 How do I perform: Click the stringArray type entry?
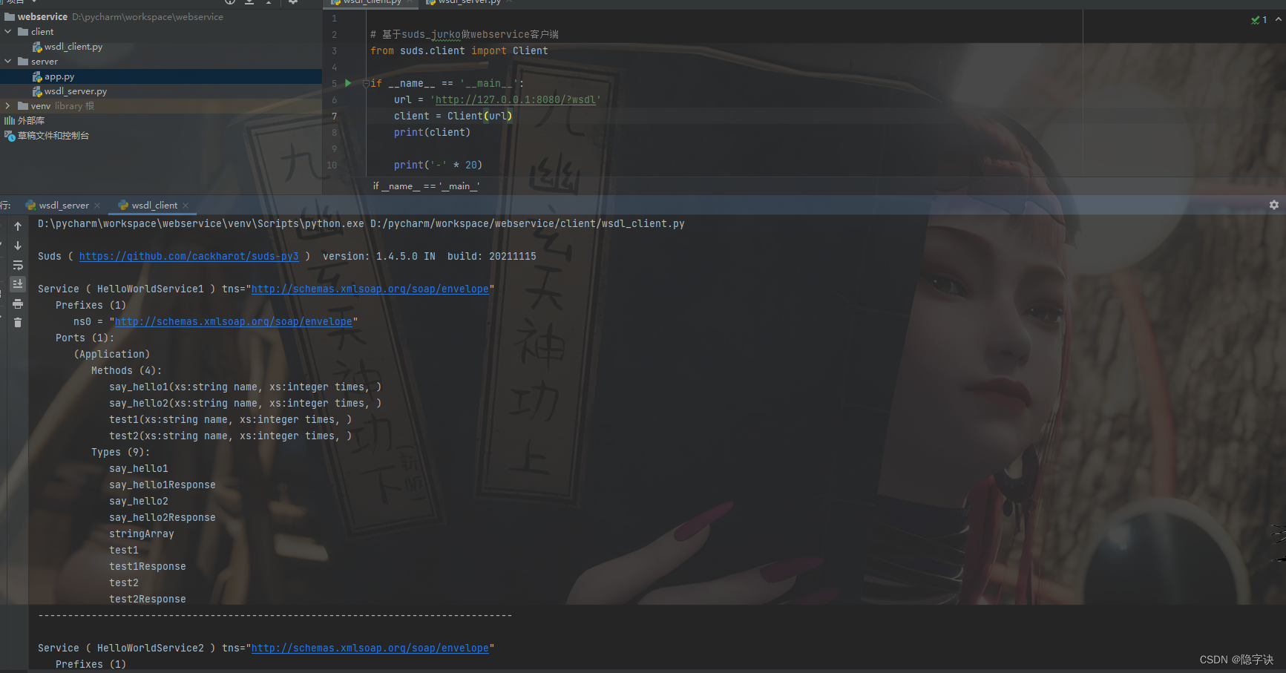(x=142, y=534)
